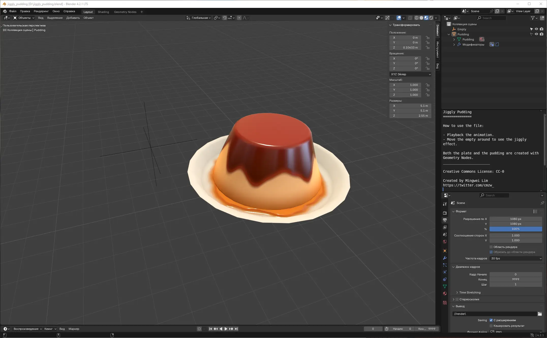This screenshot has width=547, height=338.
Task: Uncheck the 'С расширением' checkbox
Action: coord(491,320)
